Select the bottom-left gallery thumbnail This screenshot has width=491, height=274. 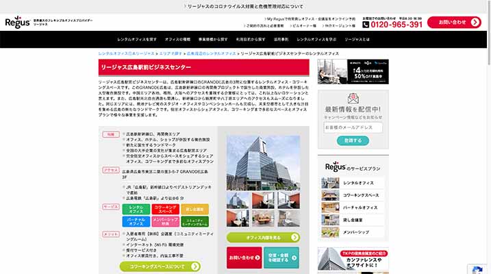point(238,219)
